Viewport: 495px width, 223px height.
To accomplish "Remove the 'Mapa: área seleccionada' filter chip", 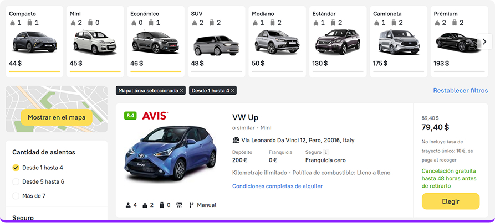I will (181, 90).
